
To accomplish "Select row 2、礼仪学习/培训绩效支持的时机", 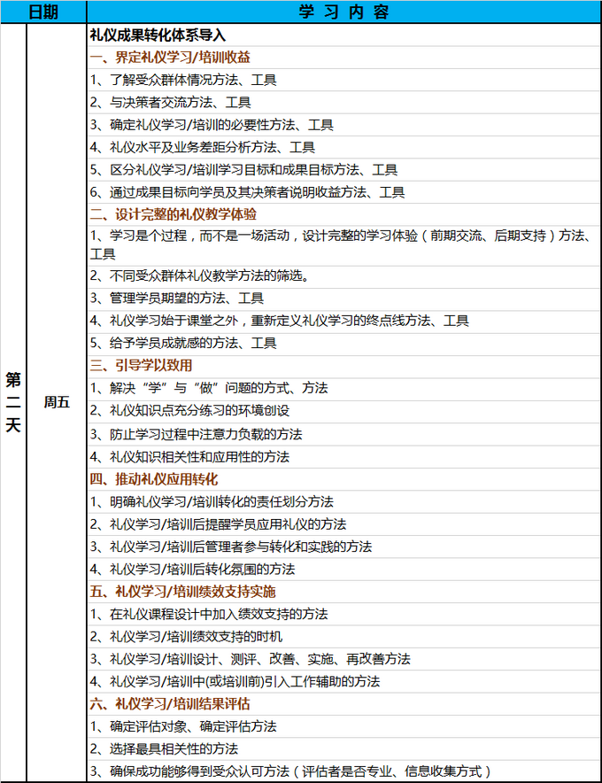I will point(187,636).
